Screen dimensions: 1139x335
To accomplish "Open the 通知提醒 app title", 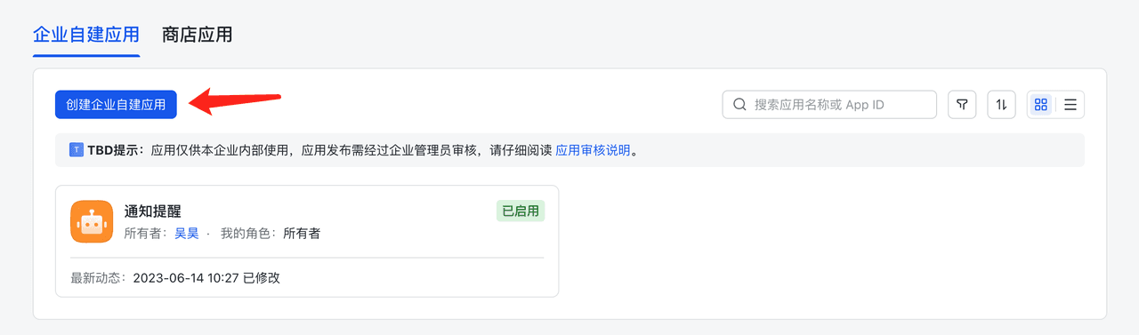I will click(x=153, y=211).
